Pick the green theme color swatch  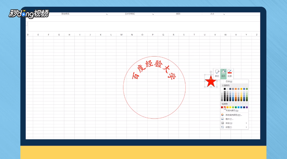click(247, 89)
